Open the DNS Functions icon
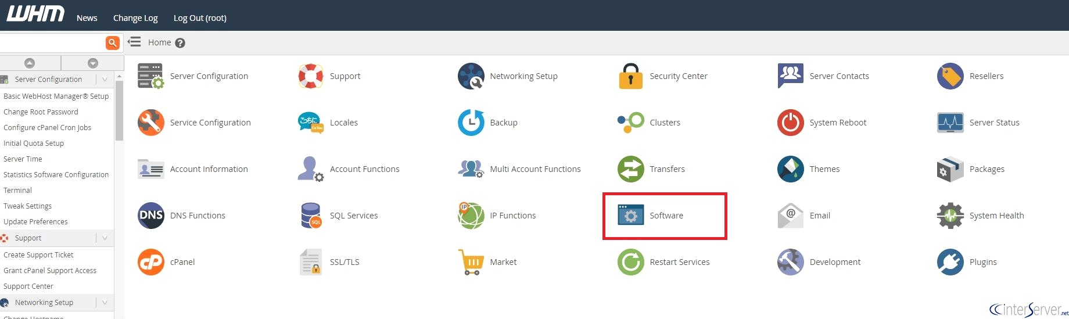 (x=151, y=216)
